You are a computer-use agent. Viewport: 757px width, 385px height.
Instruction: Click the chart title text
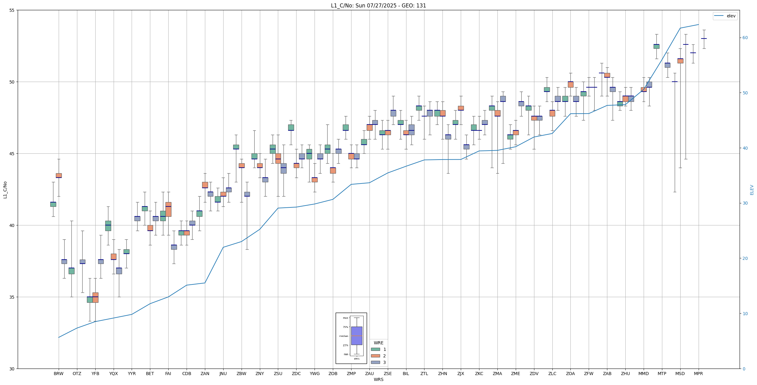coord(378,6)
